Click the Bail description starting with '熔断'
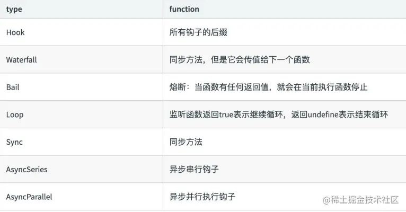The width and height of the screenshot is (406, 212). tap(269, 87)
